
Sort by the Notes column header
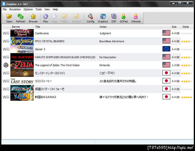130,27
